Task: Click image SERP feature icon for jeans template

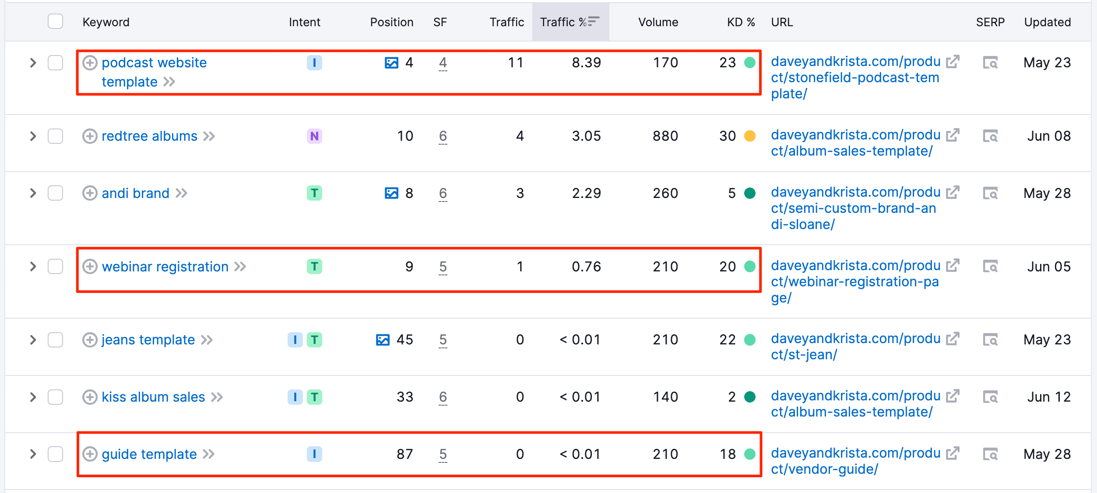Action: (x=383, y=340)
